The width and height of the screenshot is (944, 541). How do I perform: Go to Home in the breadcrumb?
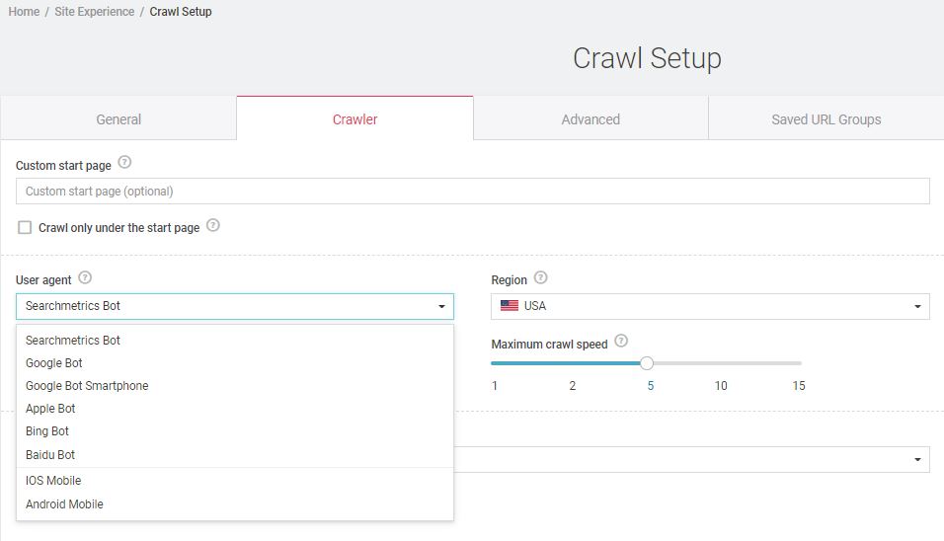pyautogui.click(x=24, y=12)
